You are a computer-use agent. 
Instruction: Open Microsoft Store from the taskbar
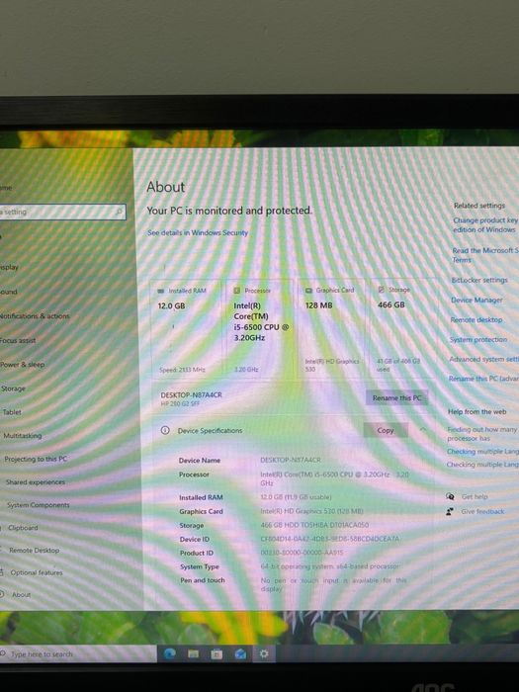216,653
